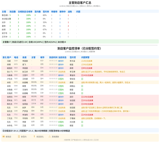Click the 120分无结果 alert
Image resolution: width=160 pixels, height=147 pixels.
(87, 97)
